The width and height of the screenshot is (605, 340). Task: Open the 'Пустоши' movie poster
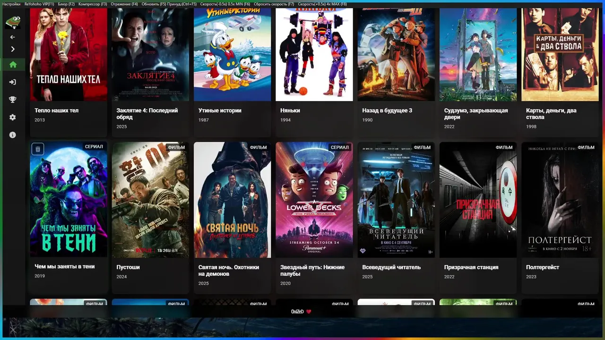pos(150,200)
